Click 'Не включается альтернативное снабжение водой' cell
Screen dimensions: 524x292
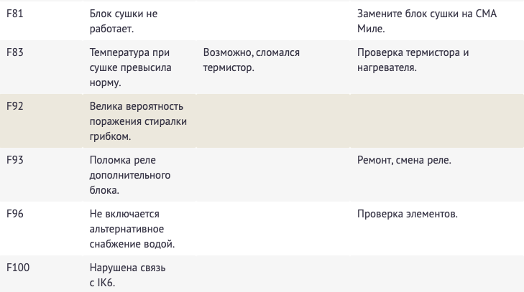tap(132, 229)
